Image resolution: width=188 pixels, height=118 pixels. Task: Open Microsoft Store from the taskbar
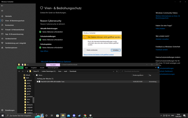point(57,115)
